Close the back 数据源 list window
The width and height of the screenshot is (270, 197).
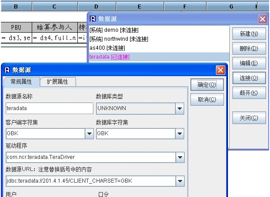click(262, 19)
